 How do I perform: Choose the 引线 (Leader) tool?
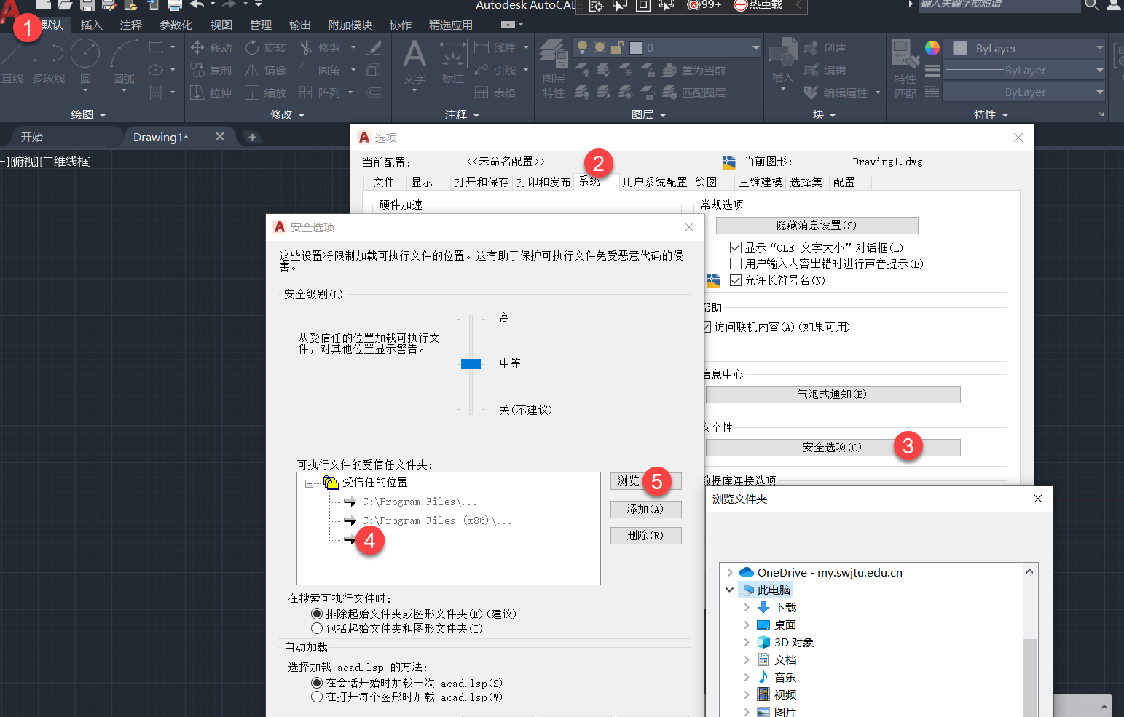495,71
